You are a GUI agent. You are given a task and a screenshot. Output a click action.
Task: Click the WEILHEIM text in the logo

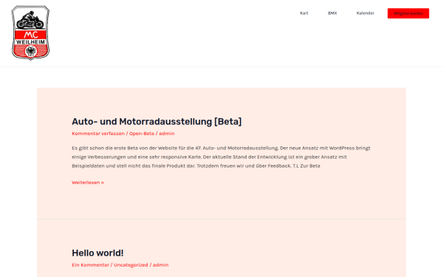coord(30,42)
